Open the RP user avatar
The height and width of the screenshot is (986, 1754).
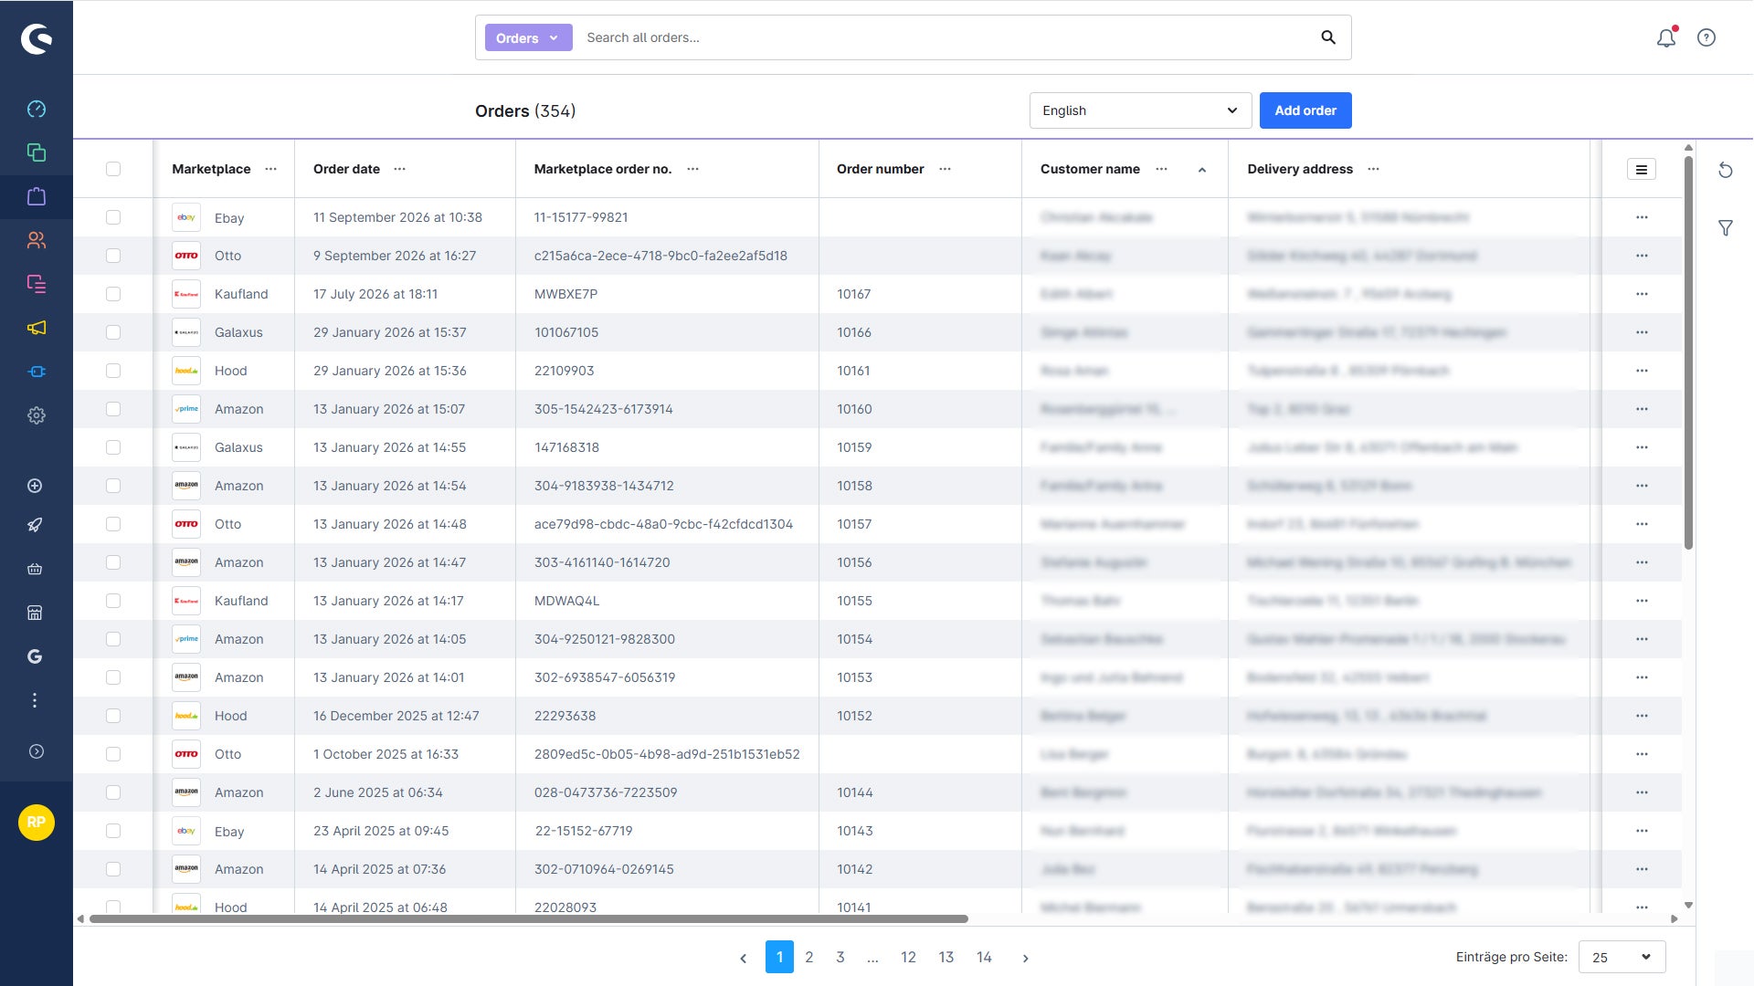tap(37, 823)
